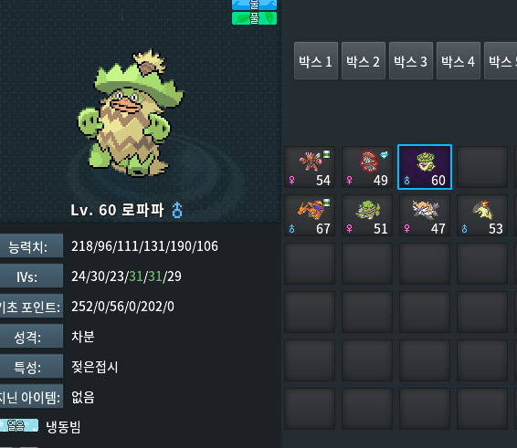Click the 냉동빔 move entry
This screenshot has width=517, height=448.
[x=63, y=427]
